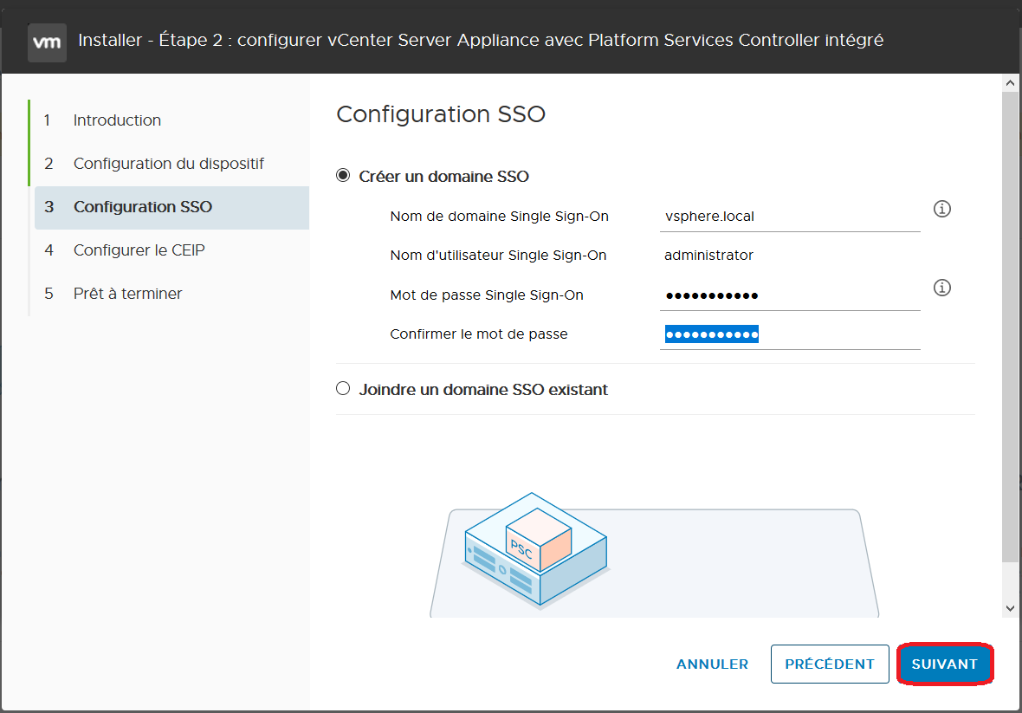This screenshot has height=713, width=1022.
Task: Click the PRÉCÉDENT button
Action: 830,664
